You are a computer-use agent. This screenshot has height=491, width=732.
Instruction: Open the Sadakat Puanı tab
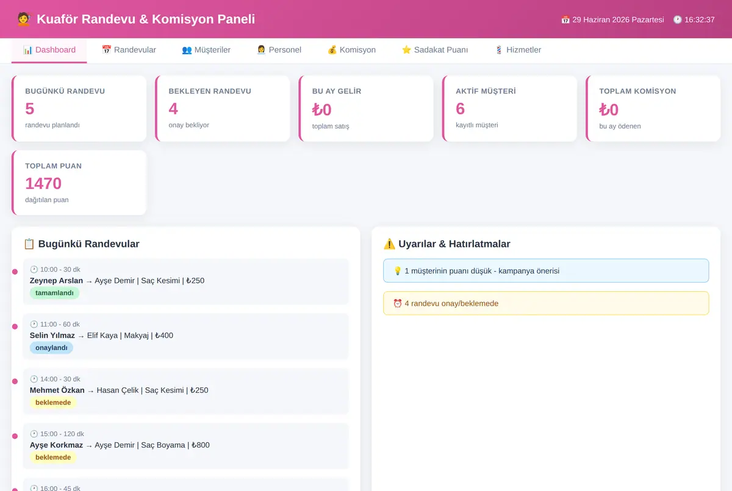[x=435, y=50]
